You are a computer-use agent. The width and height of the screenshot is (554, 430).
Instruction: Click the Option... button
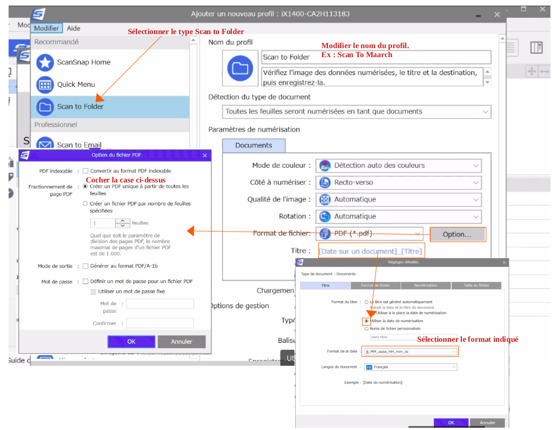457,234
